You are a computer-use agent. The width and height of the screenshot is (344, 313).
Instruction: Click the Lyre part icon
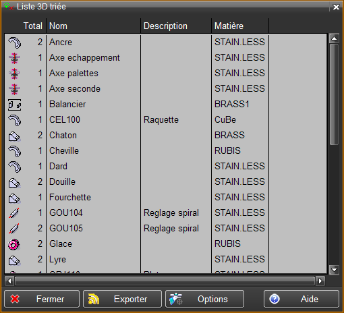point(15,260)
